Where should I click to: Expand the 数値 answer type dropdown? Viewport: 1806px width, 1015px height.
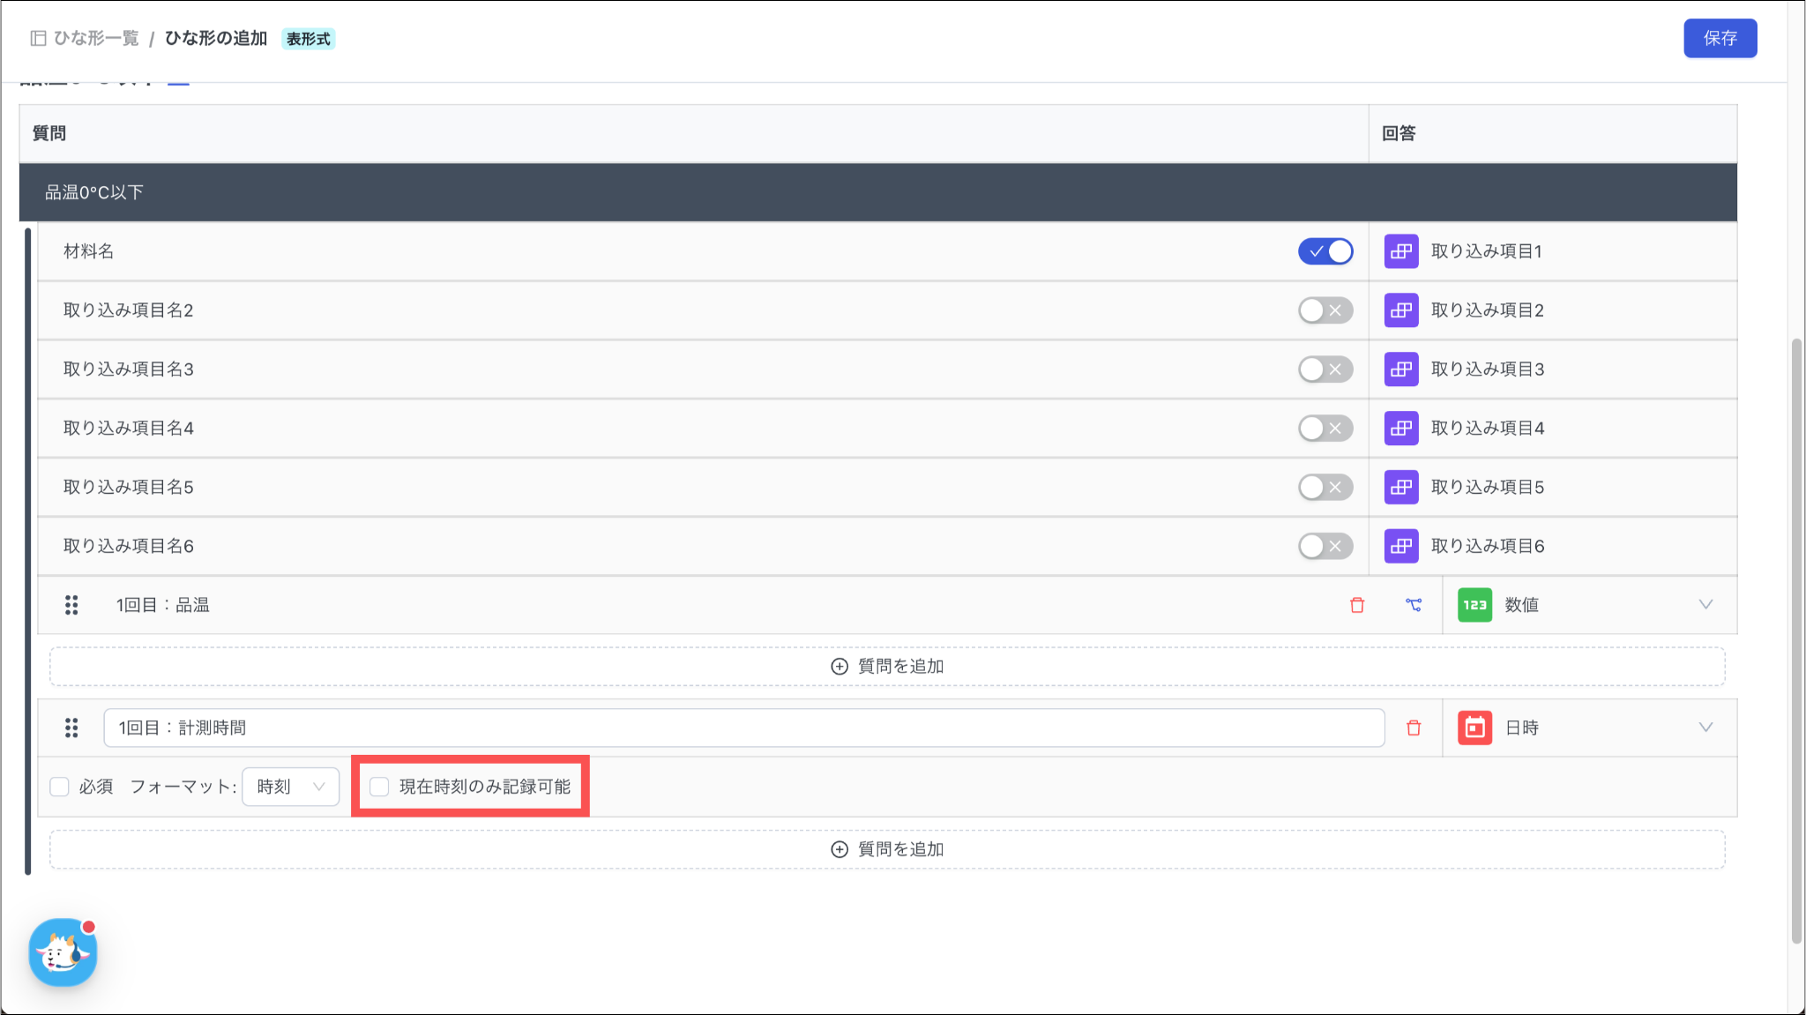pyautogui.click(x=1705, y=605)
